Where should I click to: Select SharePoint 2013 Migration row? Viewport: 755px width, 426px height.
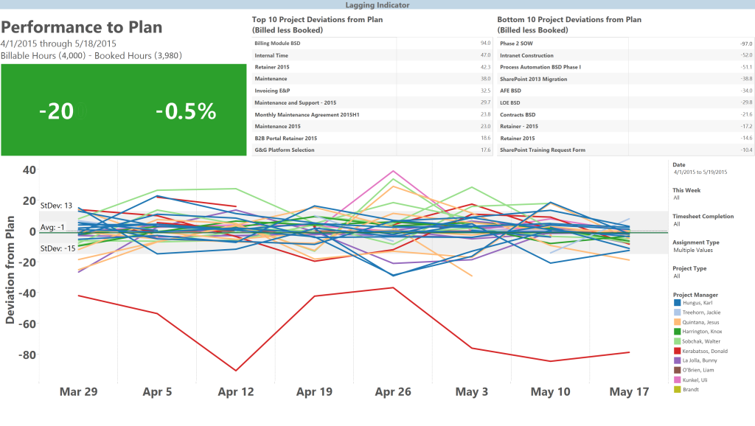[x=626, y=79]
